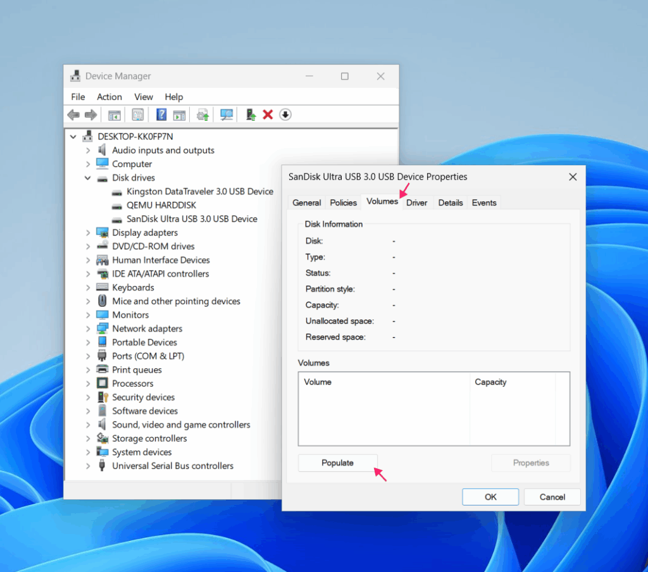Click the Properties sheet toolbar icon
Viewport: 648px width, 572px height.
137,115
